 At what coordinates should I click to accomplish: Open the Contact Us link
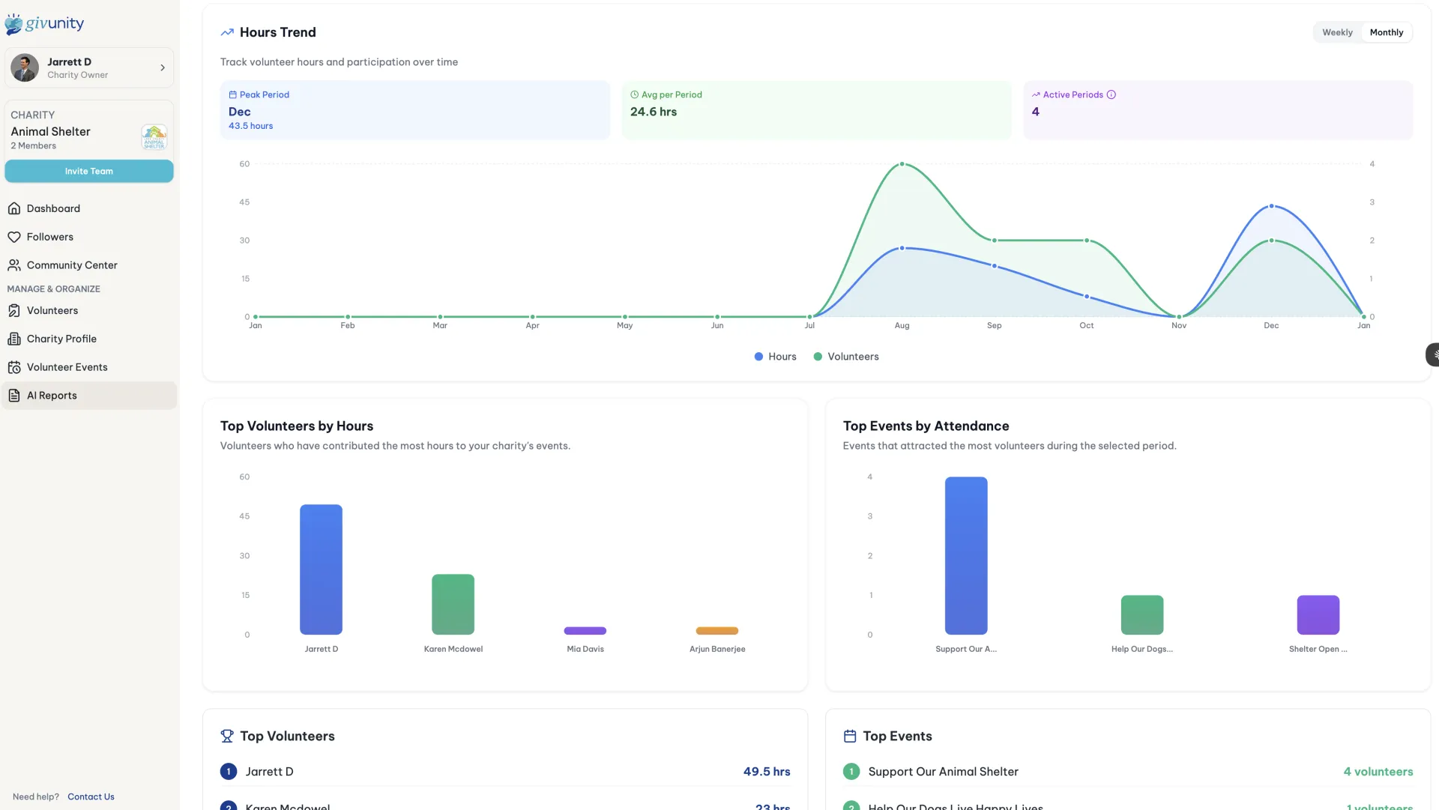(x=91, y=797)
